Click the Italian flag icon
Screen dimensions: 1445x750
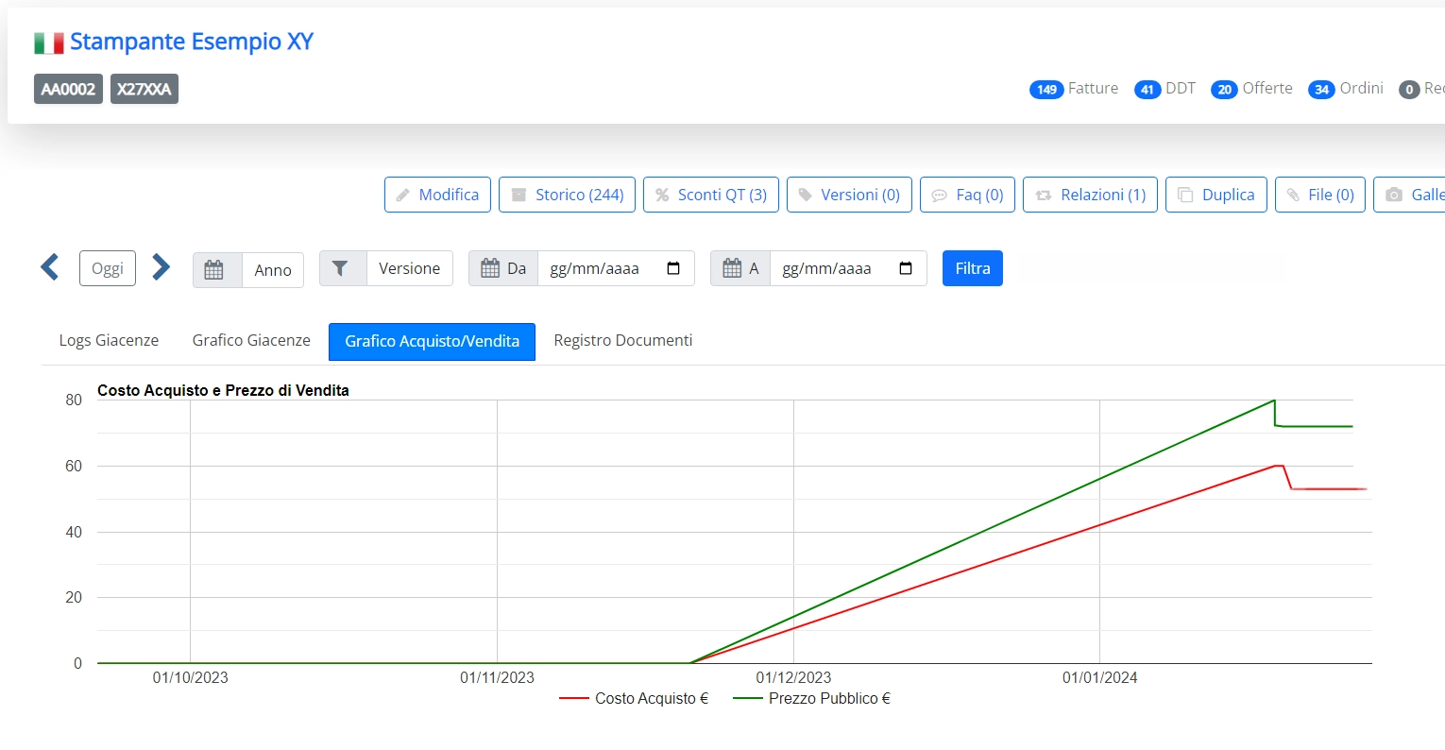(49, 43)
